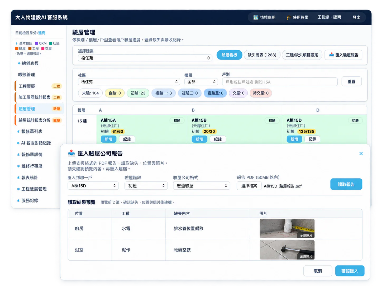This screenshot has height=286, width=382.
Task: Click the inbox icon in import dialog title
Action: pyautogui.click(x=71, y=153)
